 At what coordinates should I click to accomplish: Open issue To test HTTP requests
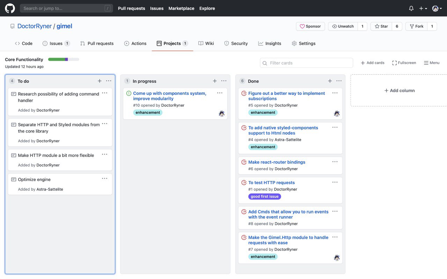click(x=271, y=183)
